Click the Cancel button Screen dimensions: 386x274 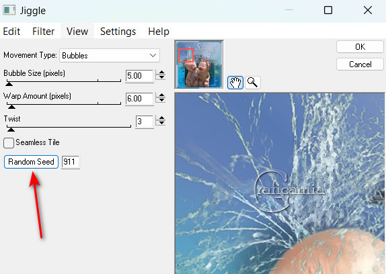(x=360, y=64)
